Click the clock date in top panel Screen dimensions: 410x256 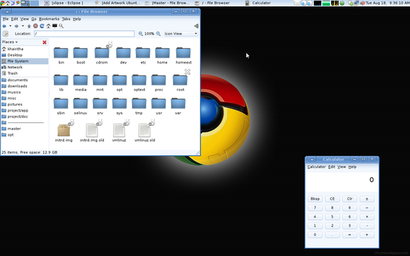click(x=387, y=3)
